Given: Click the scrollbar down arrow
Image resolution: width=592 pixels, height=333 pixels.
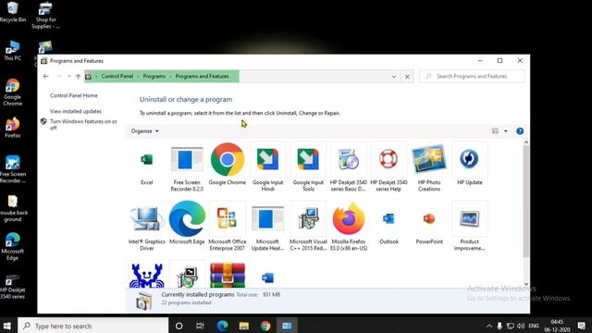Looking at the screenshot, I should click(x=526, y=284).
